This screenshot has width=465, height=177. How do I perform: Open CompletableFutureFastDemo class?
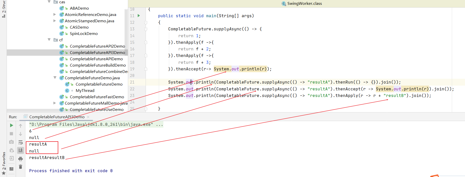pos(97,97)
